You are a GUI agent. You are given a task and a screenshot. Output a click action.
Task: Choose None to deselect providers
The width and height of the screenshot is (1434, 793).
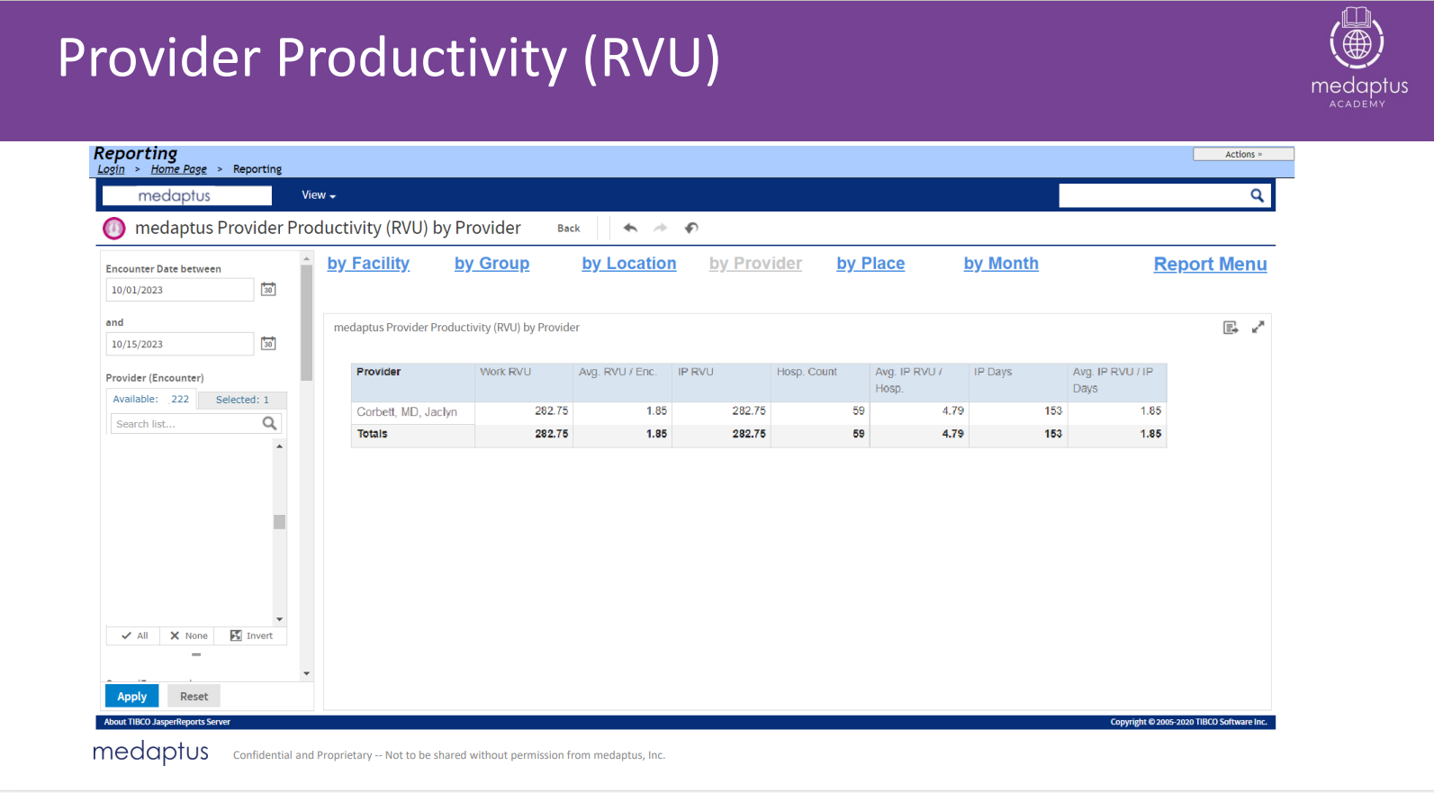pos(188,635)
